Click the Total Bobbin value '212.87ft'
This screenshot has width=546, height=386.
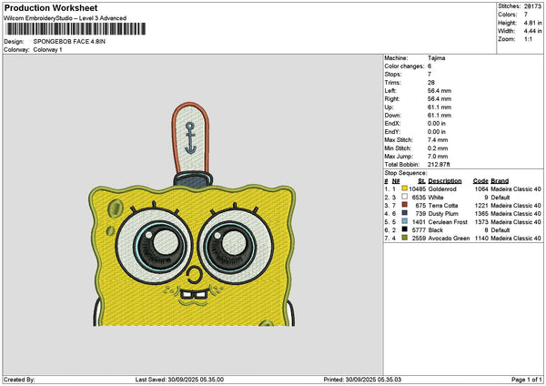click(x=439, y=165)
